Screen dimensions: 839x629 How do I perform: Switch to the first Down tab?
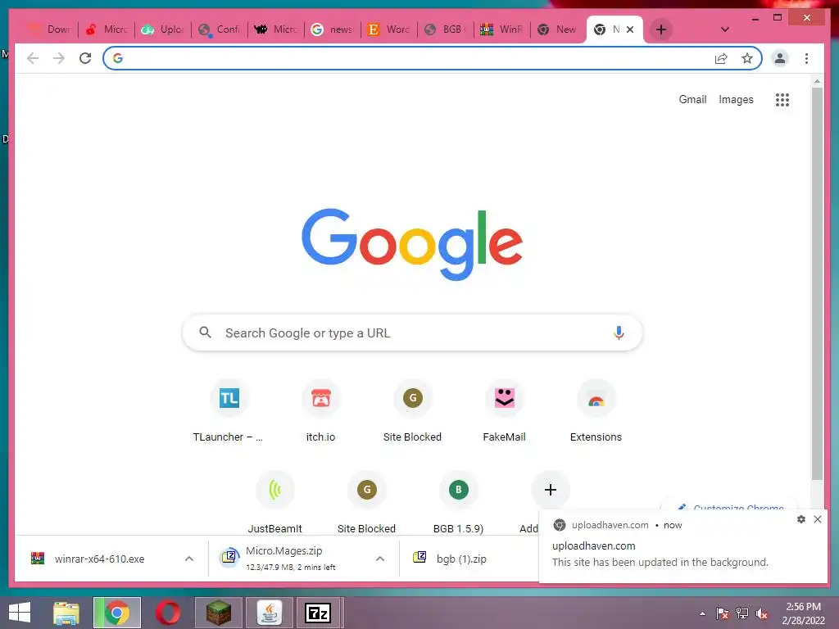point(50,29)
